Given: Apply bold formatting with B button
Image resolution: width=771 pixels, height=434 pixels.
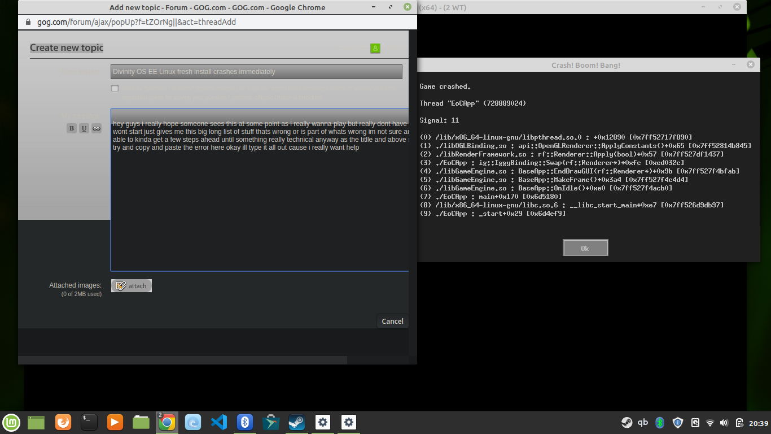Looking at the screenshot, I should [x=72, y=128].
